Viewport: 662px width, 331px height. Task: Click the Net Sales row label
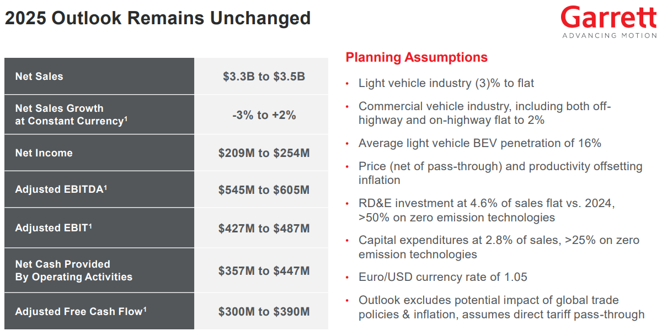click(39, 77)
